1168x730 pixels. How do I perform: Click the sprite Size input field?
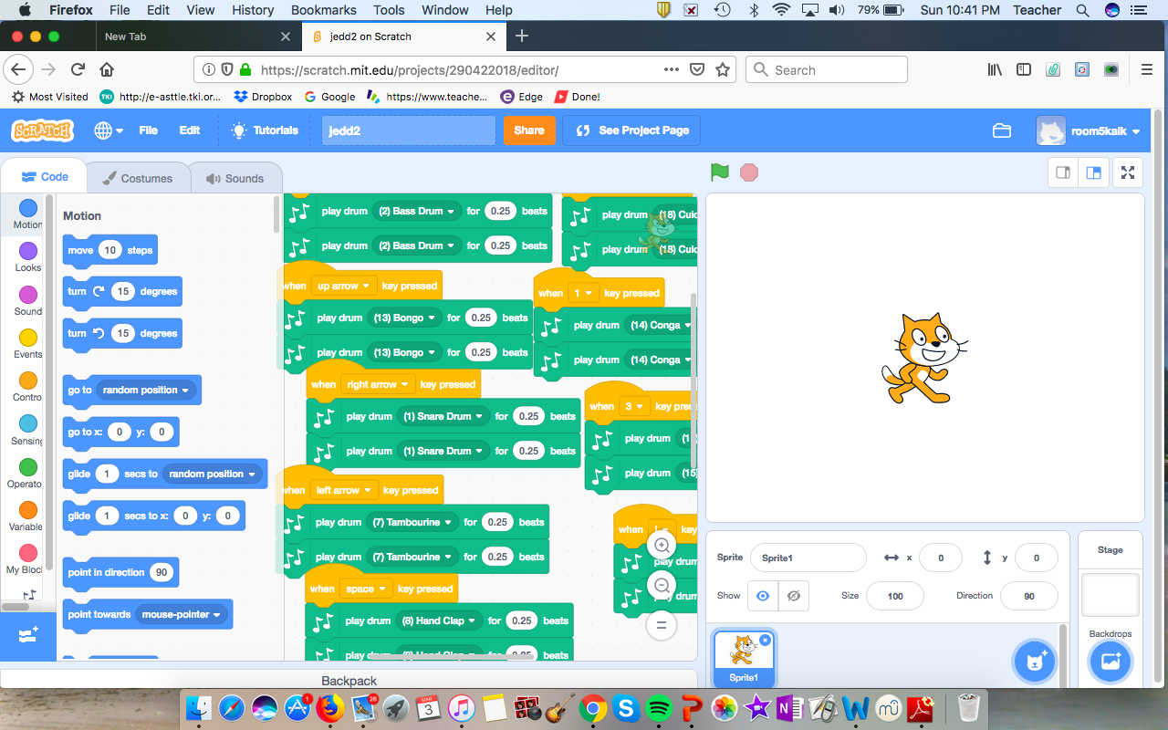click(894, 596)
